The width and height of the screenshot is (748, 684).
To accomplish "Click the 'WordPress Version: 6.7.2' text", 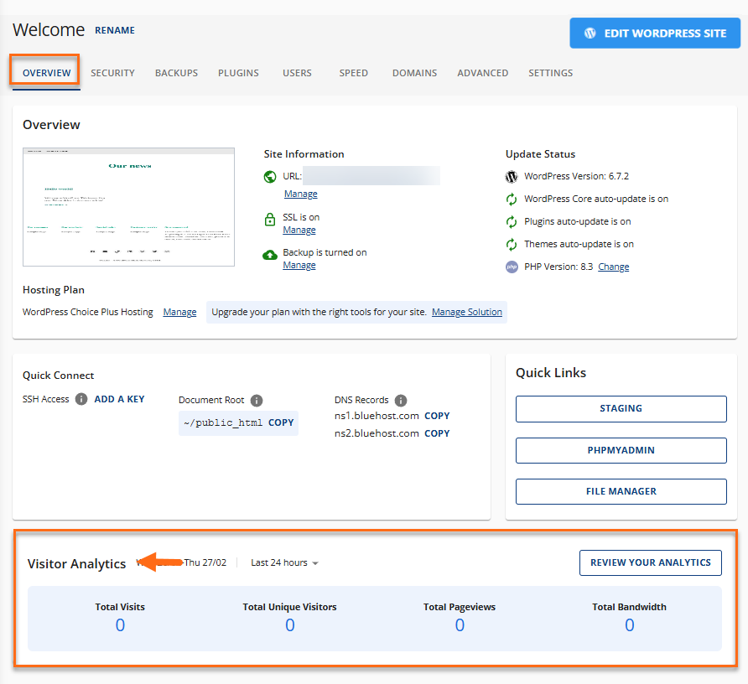I will click(577, 177).
